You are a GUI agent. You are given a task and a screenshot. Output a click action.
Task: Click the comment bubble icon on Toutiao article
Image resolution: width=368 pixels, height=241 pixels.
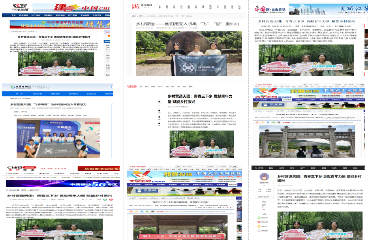coord(160,110)
